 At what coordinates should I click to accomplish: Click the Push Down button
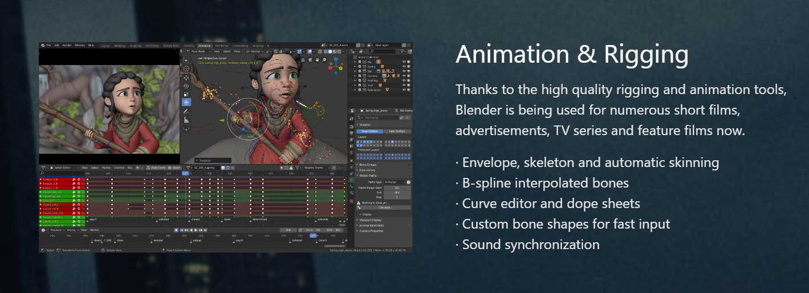pyautogui.click(x=156, y=168)
